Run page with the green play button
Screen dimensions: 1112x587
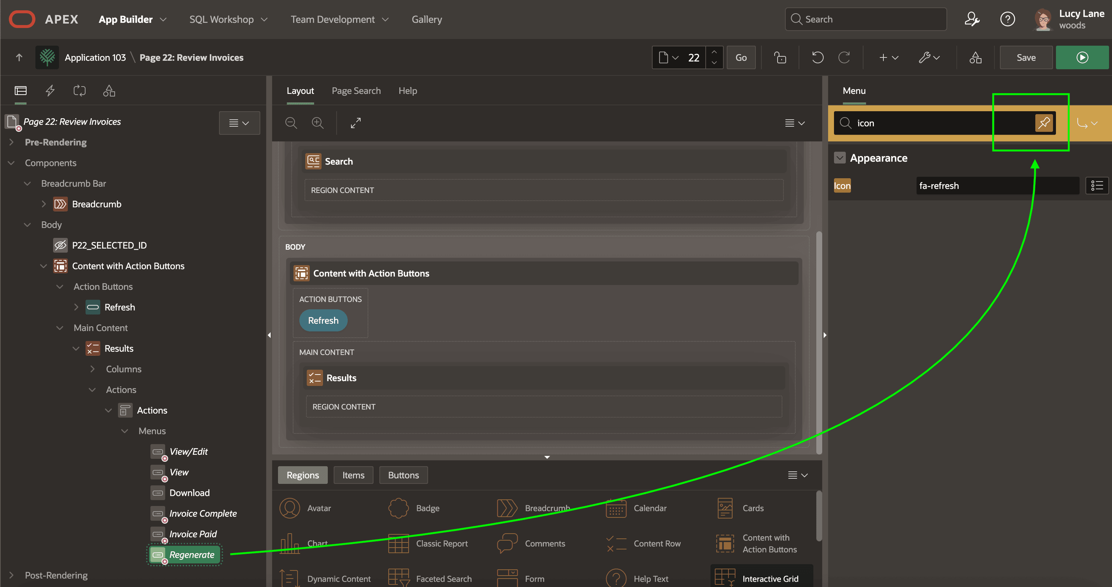1082,57
